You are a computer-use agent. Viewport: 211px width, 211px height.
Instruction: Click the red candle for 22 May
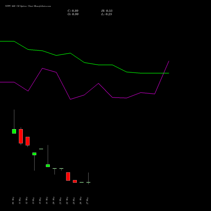[68, 176]
